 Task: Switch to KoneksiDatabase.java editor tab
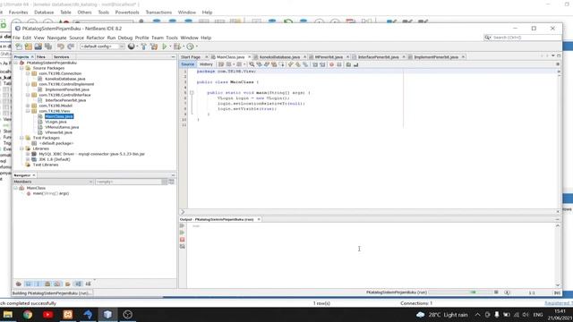click(x=279, y=57)
